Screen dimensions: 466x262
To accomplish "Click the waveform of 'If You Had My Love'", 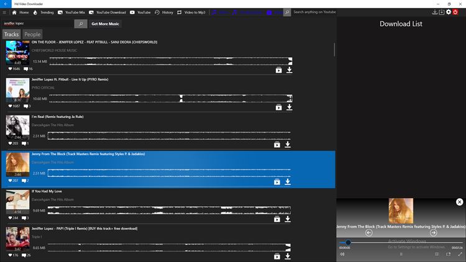I will point(169,210).
